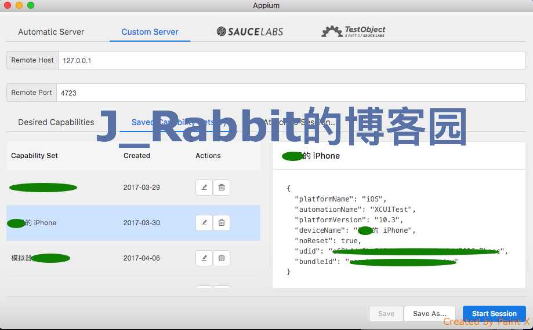
Task: Click the green zoom window button
Action: click(x=31, y=5)
